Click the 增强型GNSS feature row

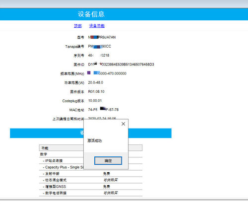click(91, 187)
